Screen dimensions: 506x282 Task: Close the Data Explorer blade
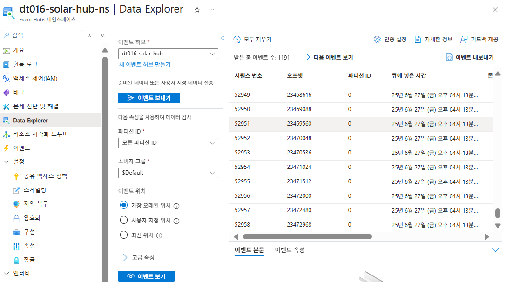(x=495, y=10)
